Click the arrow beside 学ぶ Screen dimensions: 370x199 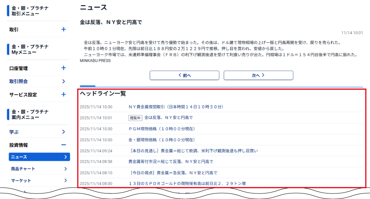tap(64, 132)
